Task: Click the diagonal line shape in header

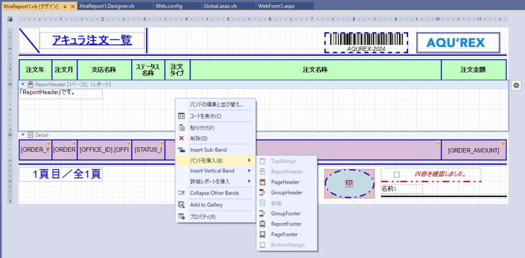Action: (29, 41)
